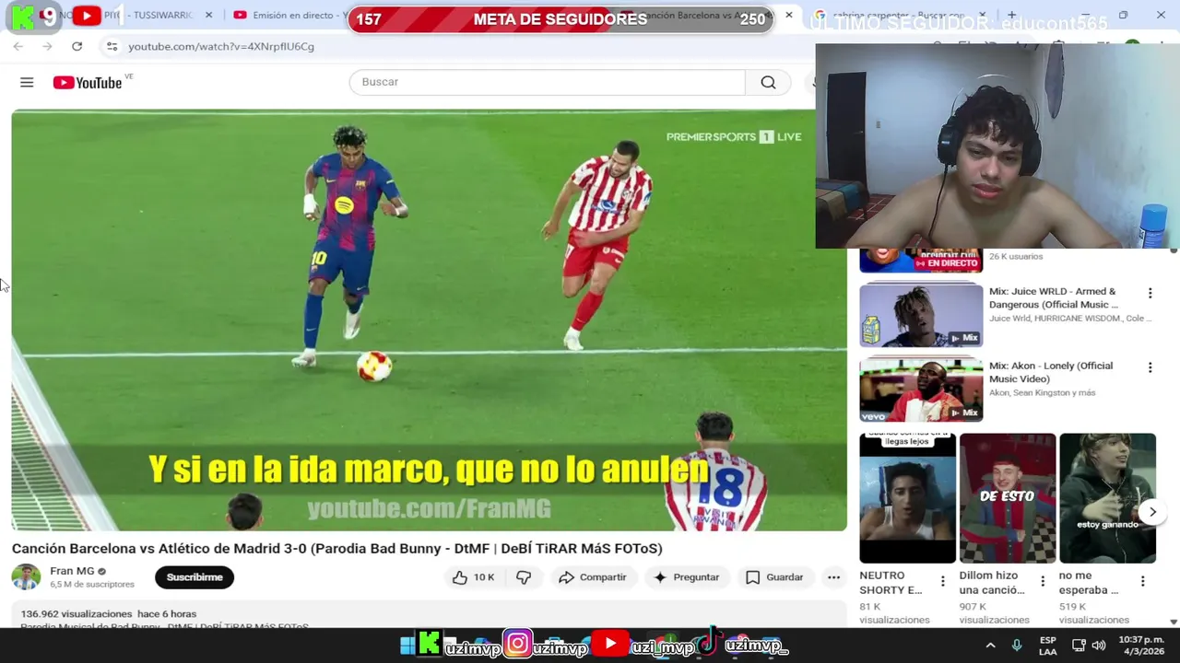The height and width of the screenshot is (663, 1180).
Task: Open the Dillom hizo una canción short
Action: [x=1008, y=498]
